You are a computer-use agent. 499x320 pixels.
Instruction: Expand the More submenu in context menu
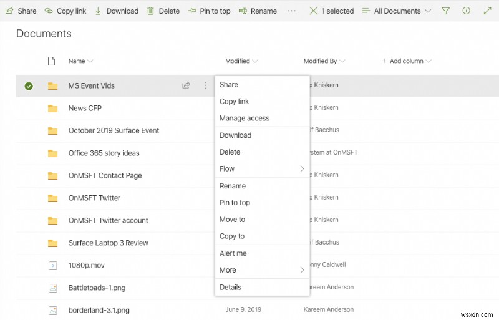coord(262,270)
